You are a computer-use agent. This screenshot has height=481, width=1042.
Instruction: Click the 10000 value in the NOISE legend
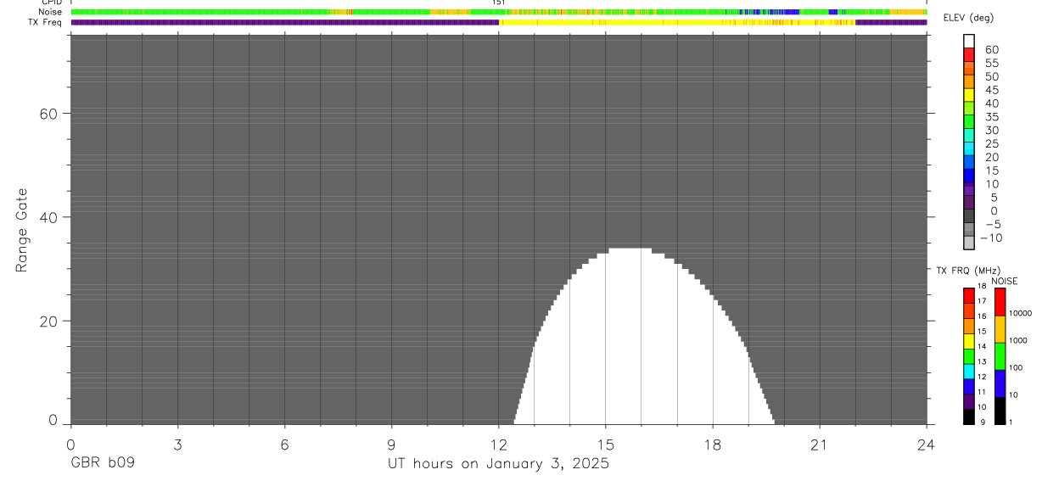[x=1020, y=313]
